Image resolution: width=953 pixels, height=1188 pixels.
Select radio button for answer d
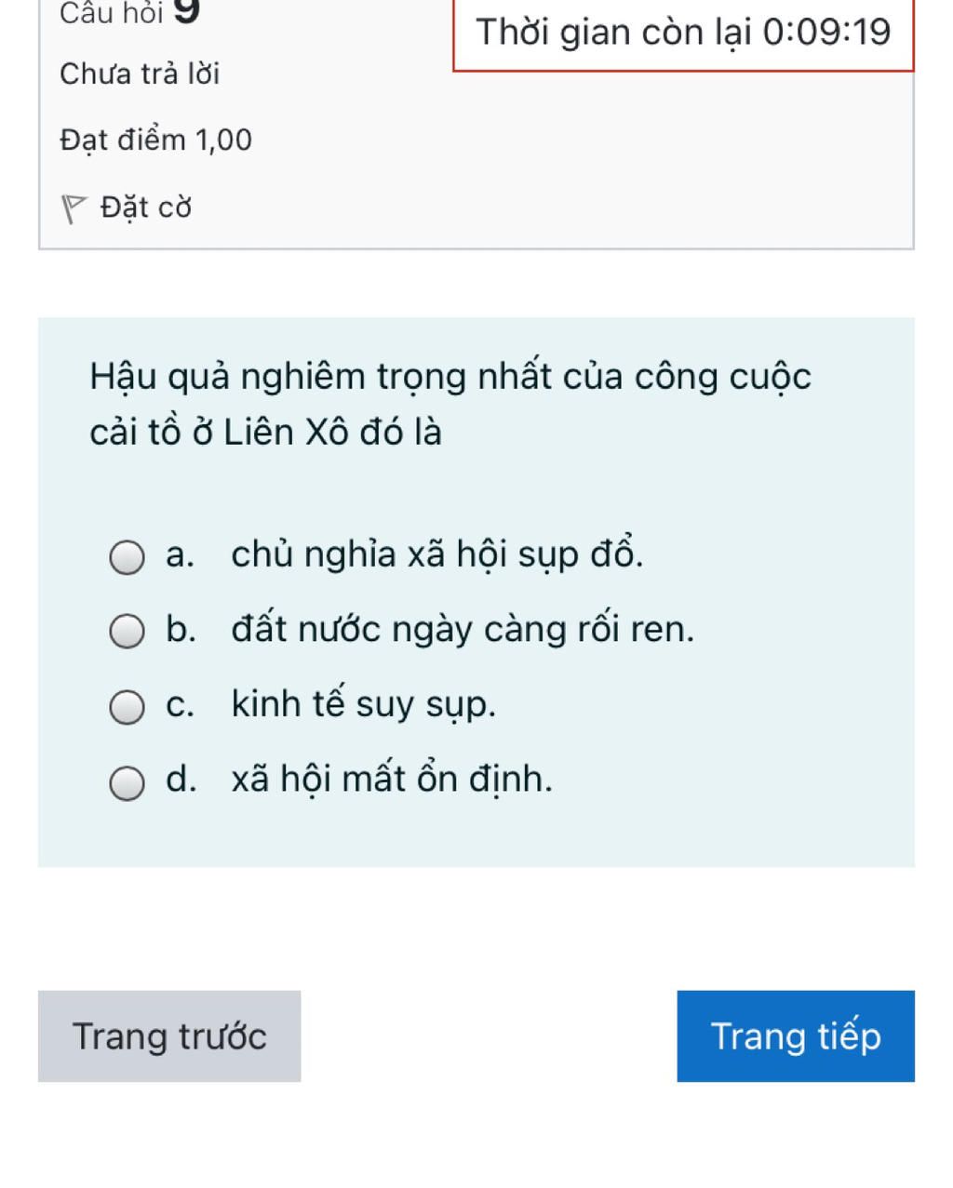(127, 782)
